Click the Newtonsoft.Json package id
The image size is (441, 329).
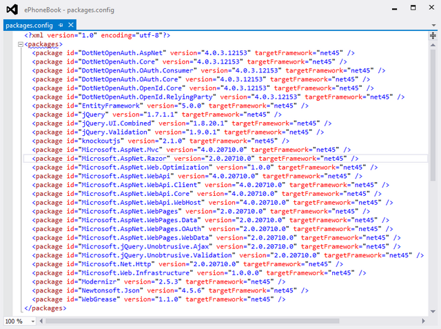click(x=110, y=290)
